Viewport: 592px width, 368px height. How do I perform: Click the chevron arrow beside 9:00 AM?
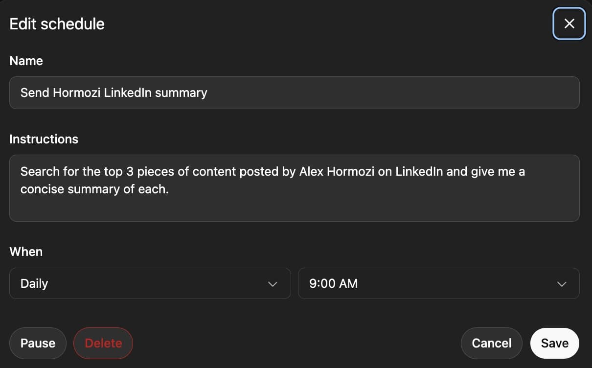tap(562, 284)
